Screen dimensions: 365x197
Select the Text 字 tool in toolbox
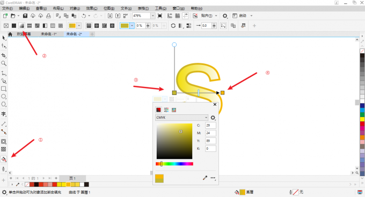point(4,114)
